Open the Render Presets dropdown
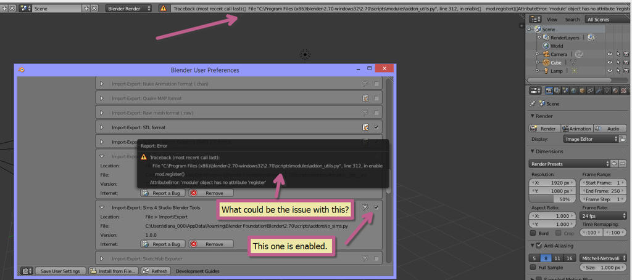This screenshot has height=280, width=632. pyautogui.click(x=568, y=164)
